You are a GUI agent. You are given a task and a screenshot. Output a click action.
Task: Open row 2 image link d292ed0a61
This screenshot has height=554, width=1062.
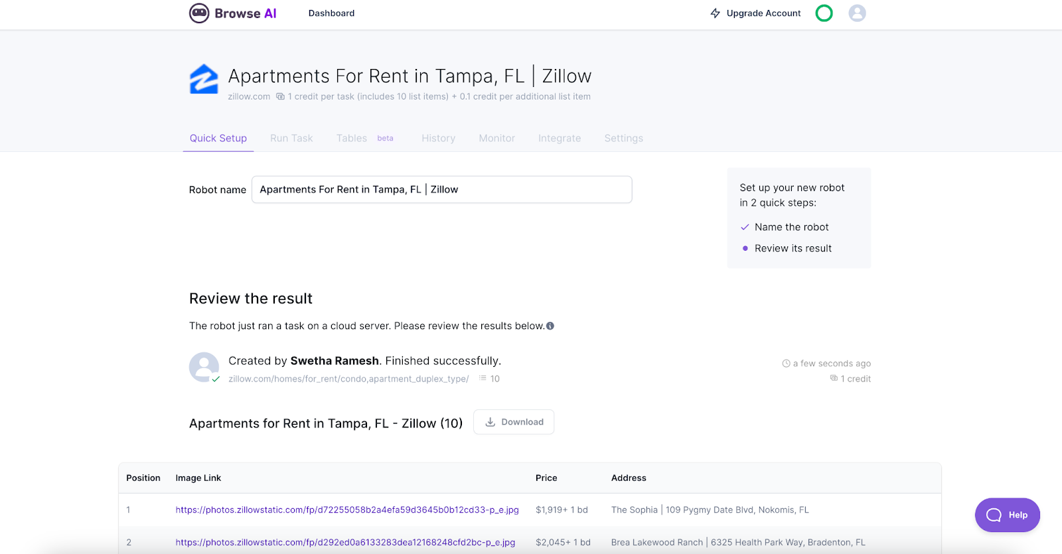click(x=345, y=543)
